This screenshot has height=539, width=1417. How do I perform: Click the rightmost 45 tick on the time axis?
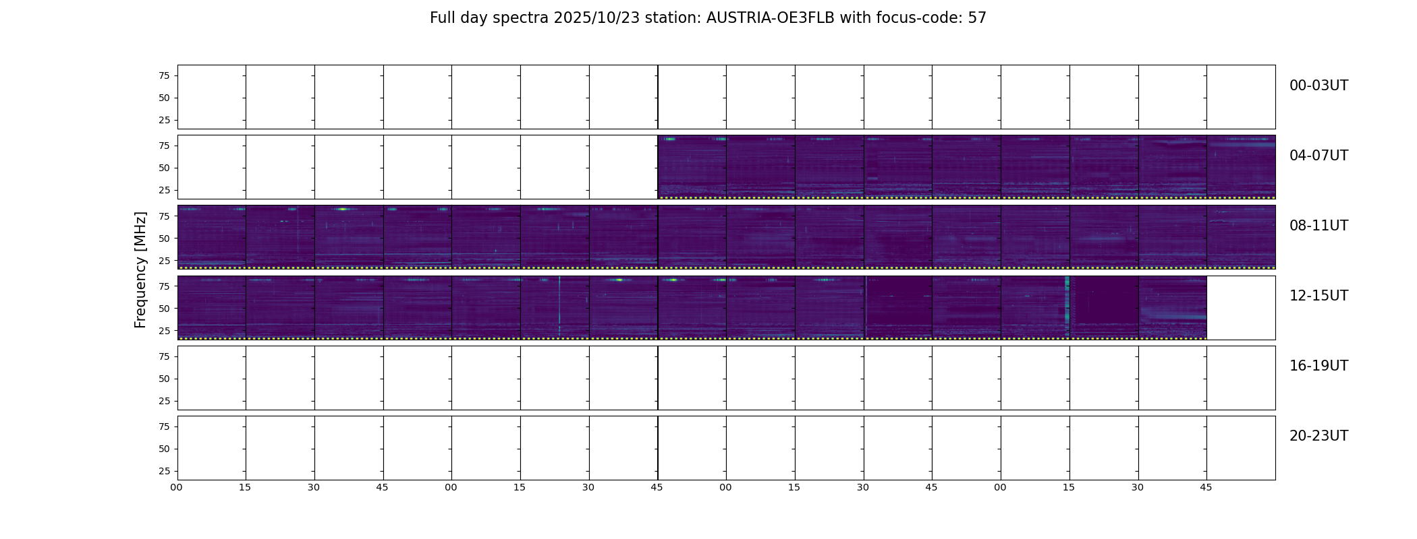(x=1206, y=487)
